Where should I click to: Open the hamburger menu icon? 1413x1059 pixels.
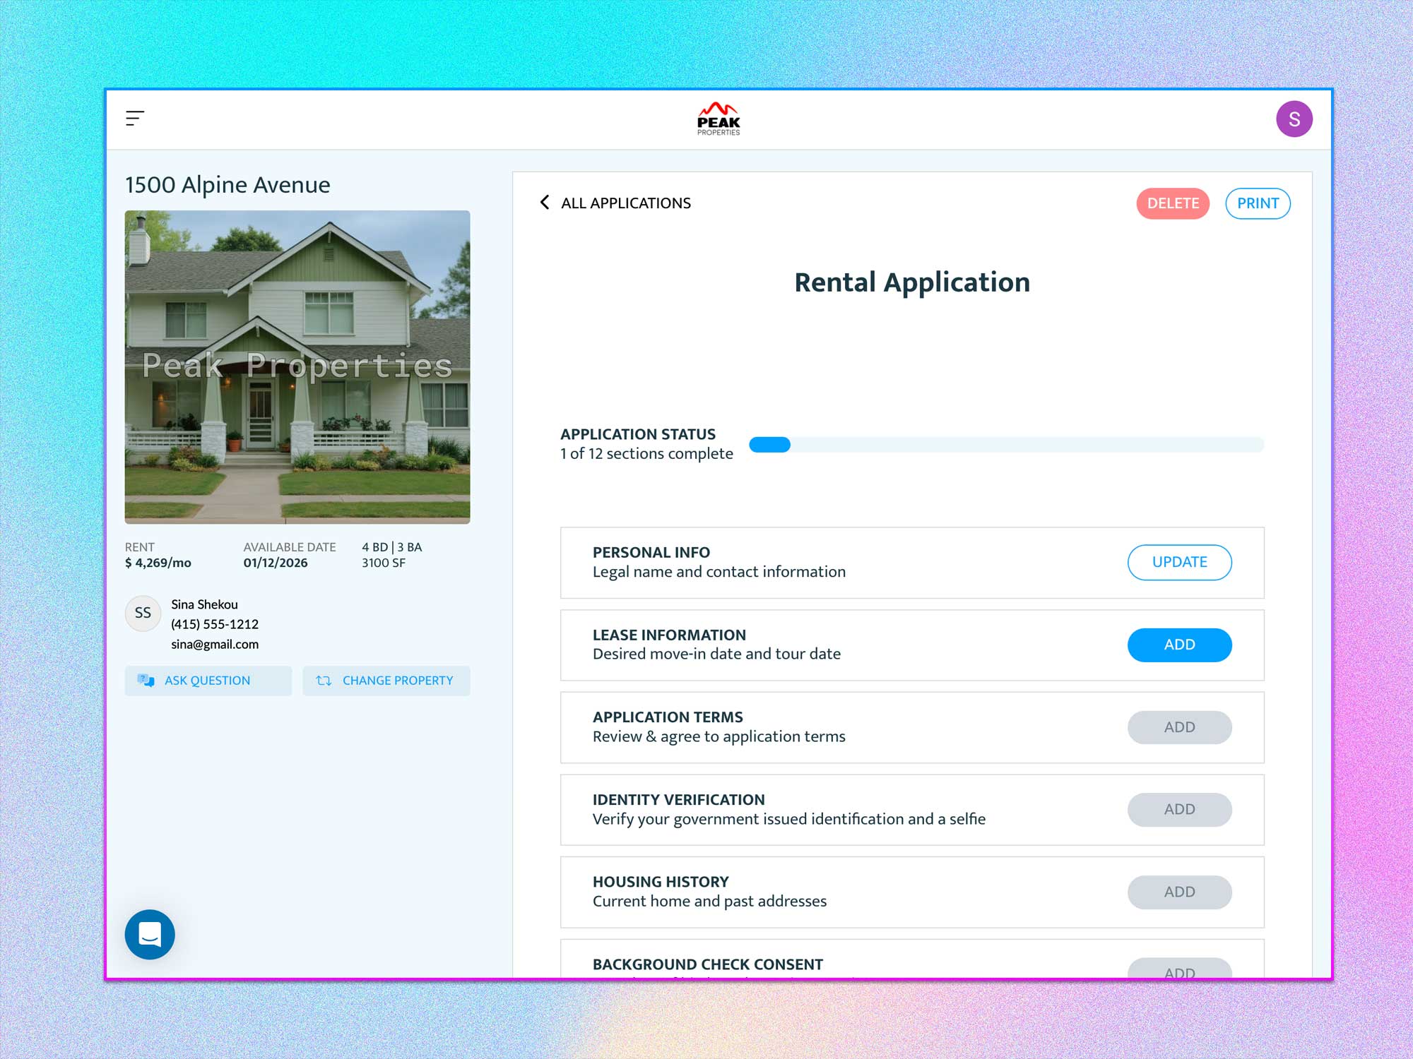[x=135, y=119]
